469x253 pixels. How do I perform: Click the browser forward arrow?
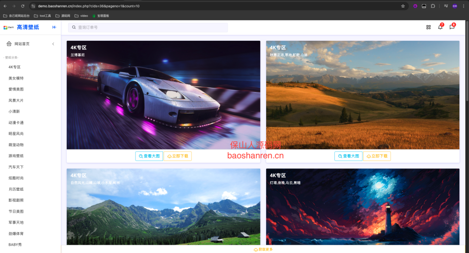(x=14, y=6)
